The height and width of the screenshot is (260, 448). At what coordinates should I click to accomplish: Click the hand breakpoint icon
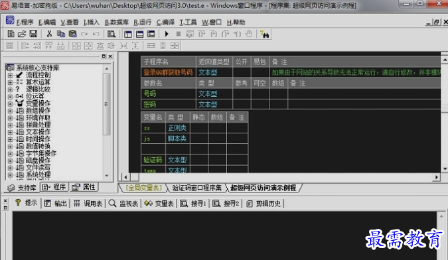click(249, 34)
